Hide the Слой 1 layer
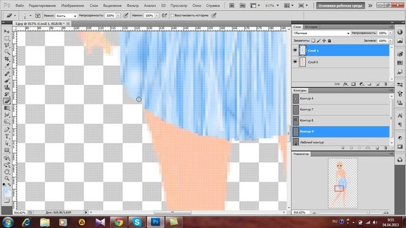 [295, 51]
